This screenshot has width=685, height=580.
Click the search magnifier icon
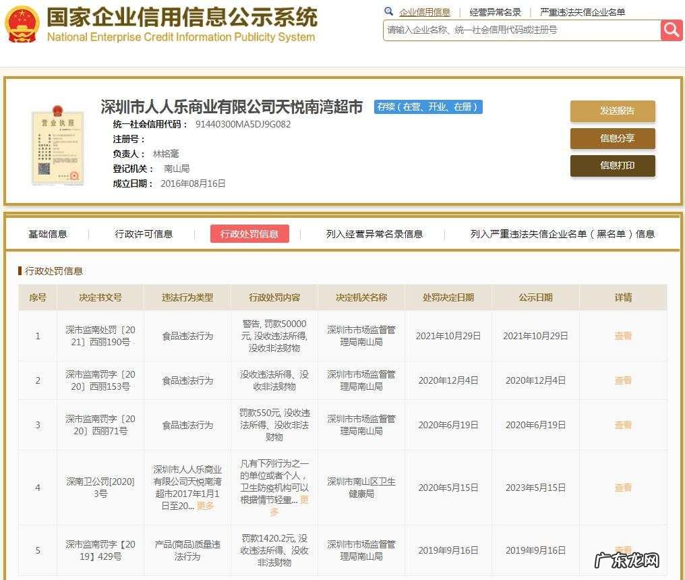672,30
